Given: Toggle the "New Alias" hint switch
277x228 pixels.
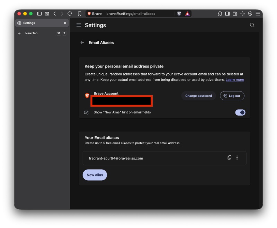Looking at the screenshot, I should pyautogui.click(x=240, y=112).
